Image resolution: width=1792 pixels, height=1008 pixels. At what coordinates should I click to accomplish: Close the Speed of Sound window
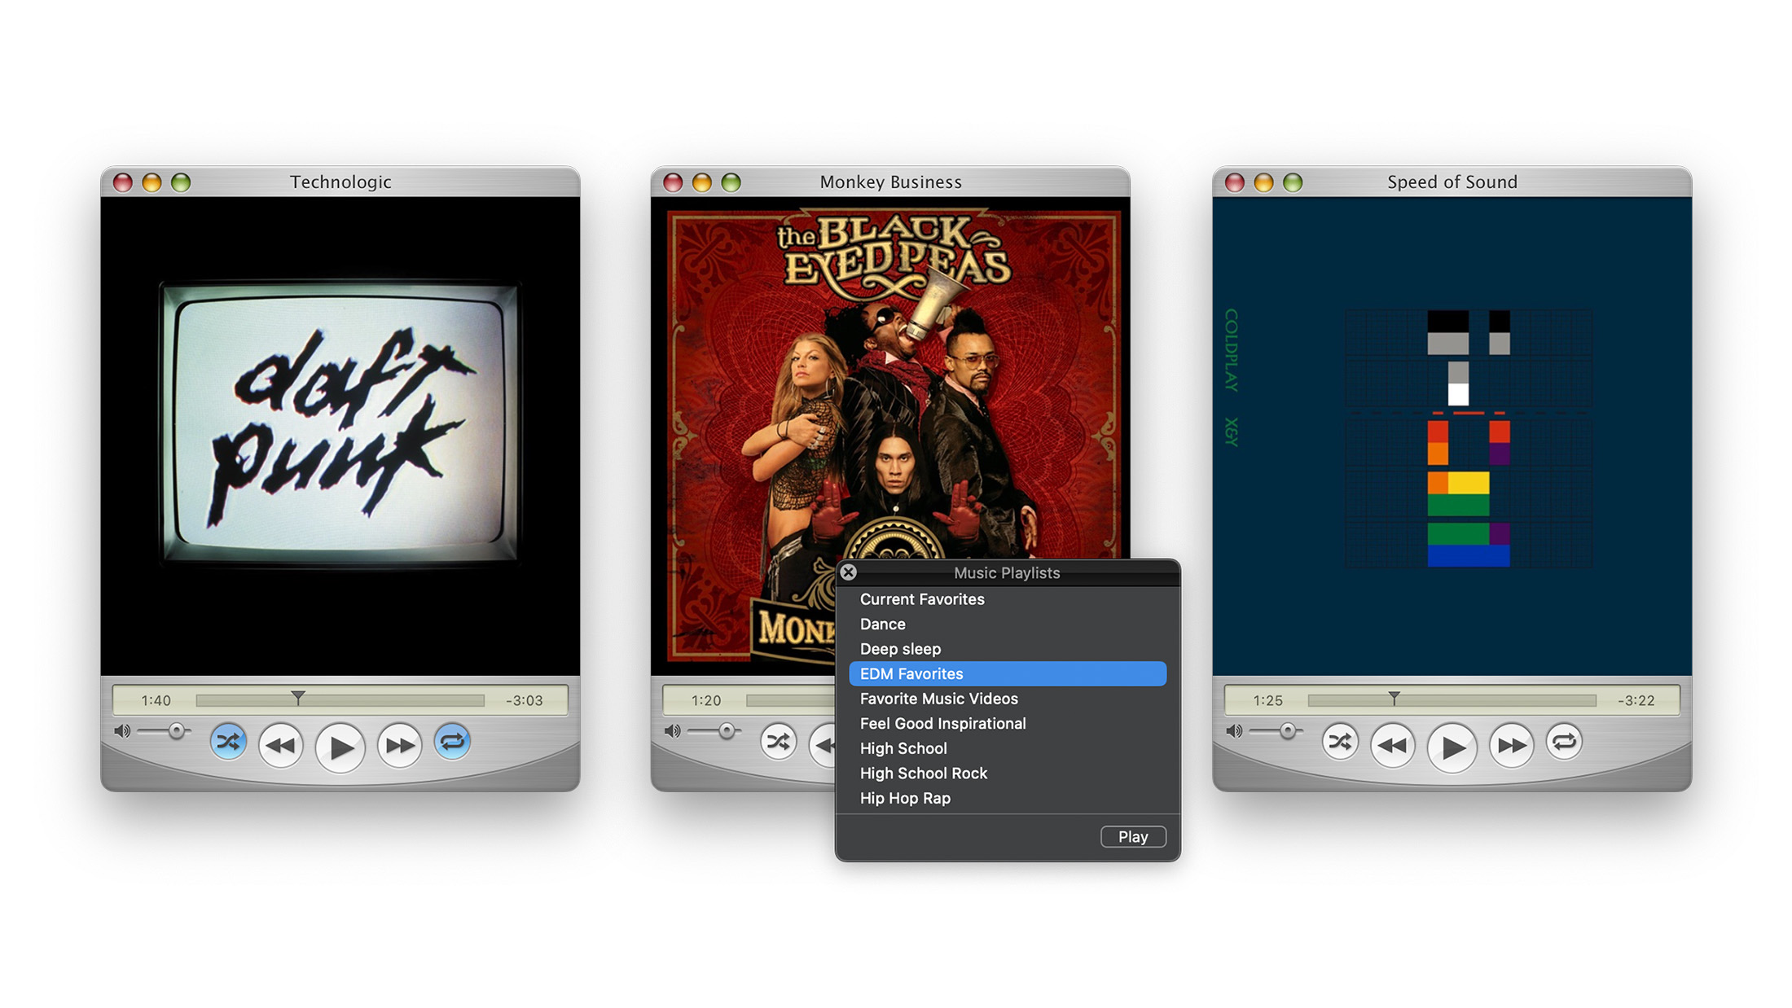1235,182
